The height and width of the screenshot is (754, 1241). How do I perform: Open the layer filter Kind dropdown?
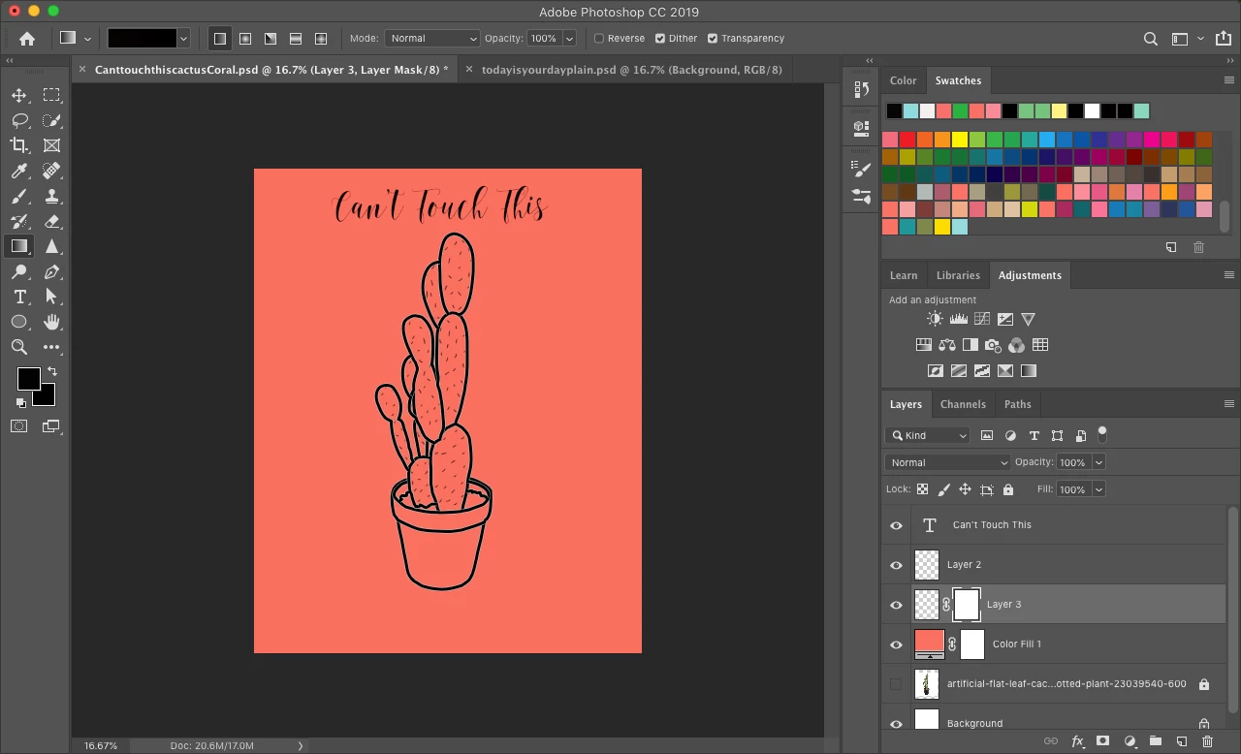928,436
